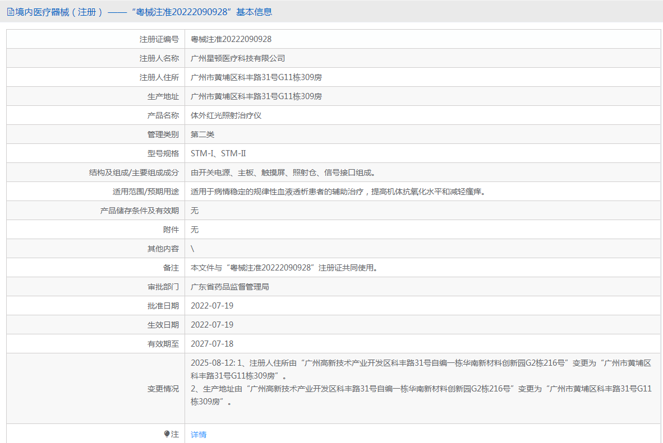Click the model spec STM-I、STM-II
663x443 pixels.
click(x=218, y=153)
